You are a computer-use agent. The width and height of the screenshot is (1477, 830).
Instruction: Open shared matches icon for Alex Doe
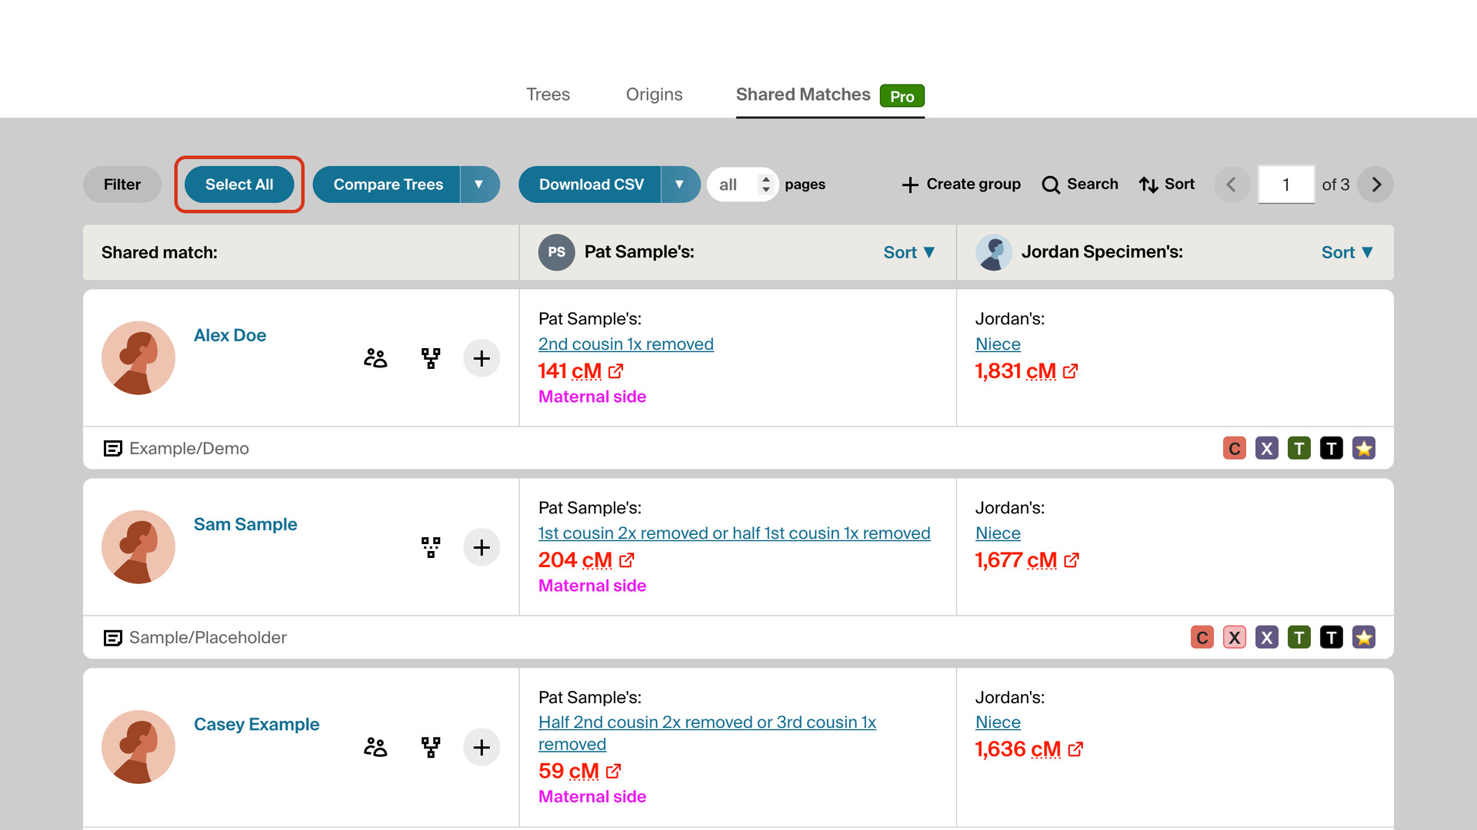point(375,358)
